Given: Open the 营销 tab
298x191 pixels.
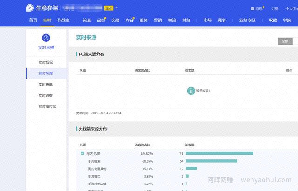Looking at the screenshot, I should pos(158,20).
